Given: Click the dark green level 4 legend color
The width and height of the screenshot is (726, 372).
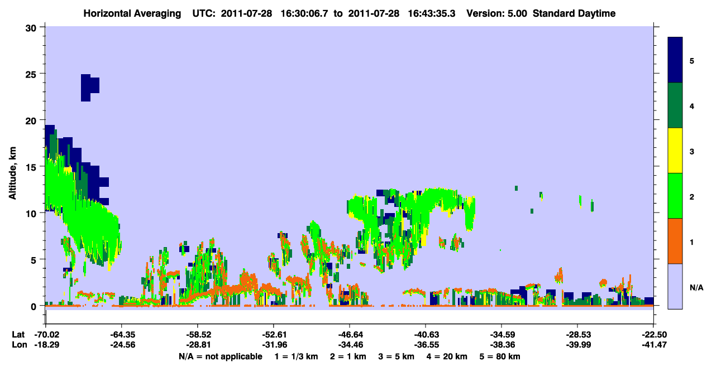Looking at the screenshot, I should click(675, 105).
